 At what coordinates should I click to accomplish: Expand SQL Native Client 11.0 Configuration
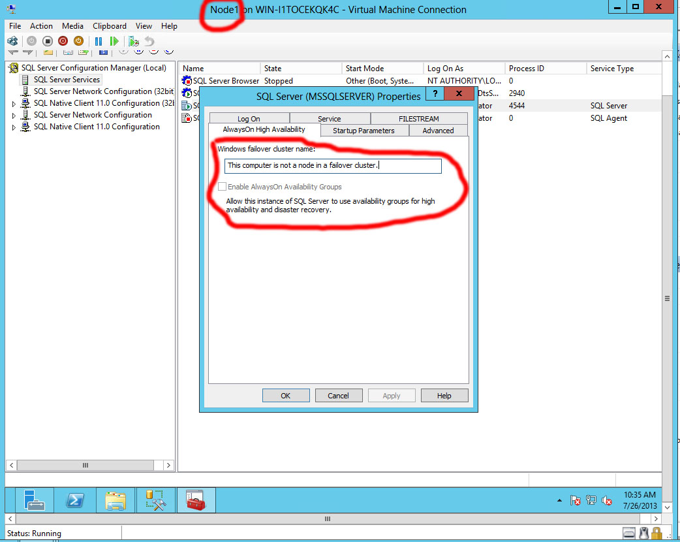click(13, 126)
